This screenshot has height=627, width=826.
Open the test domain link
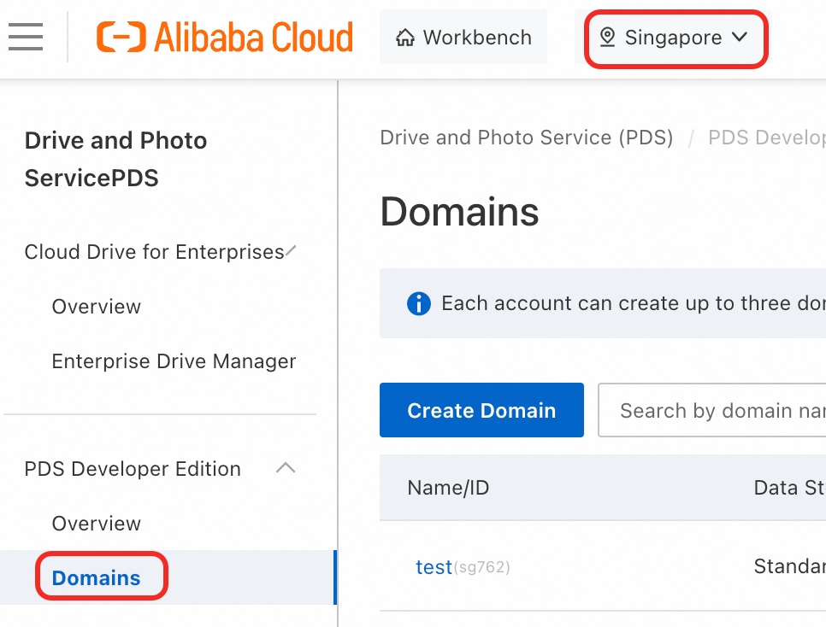pyautogui.click(x=434, y=567)
